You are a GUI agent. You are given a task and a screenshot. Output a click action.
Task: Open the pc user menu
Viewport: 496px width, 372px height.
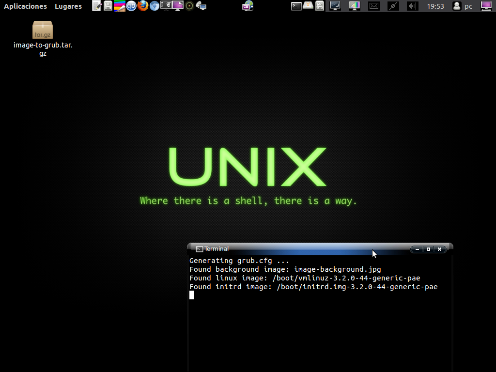tap(463, 6)
